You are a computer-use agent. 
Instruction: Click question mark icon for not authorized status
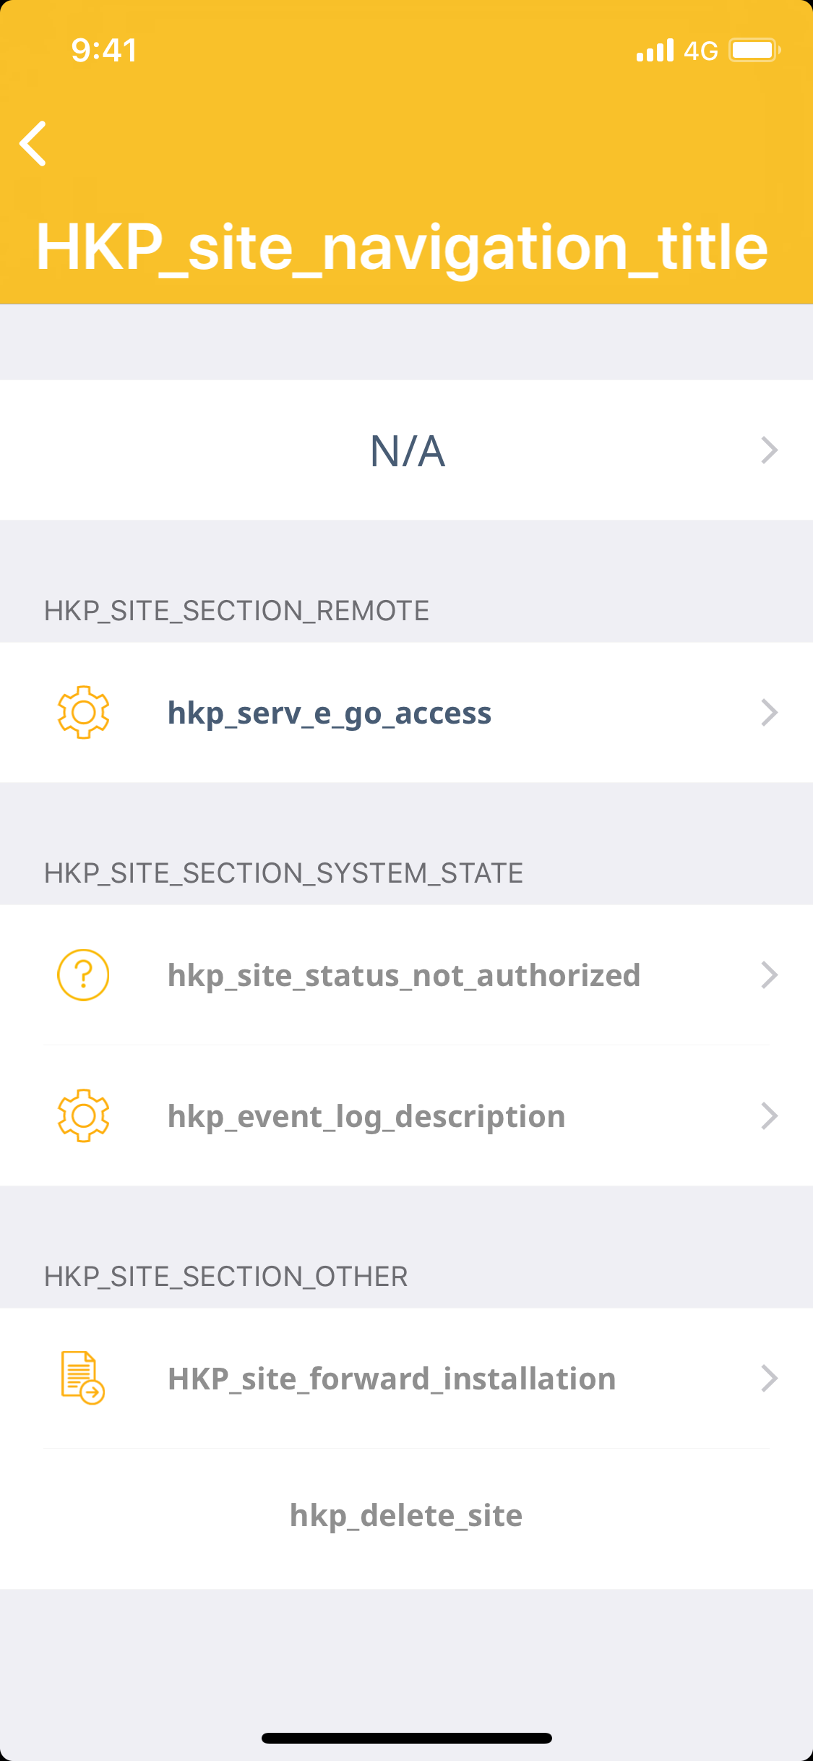83,974
